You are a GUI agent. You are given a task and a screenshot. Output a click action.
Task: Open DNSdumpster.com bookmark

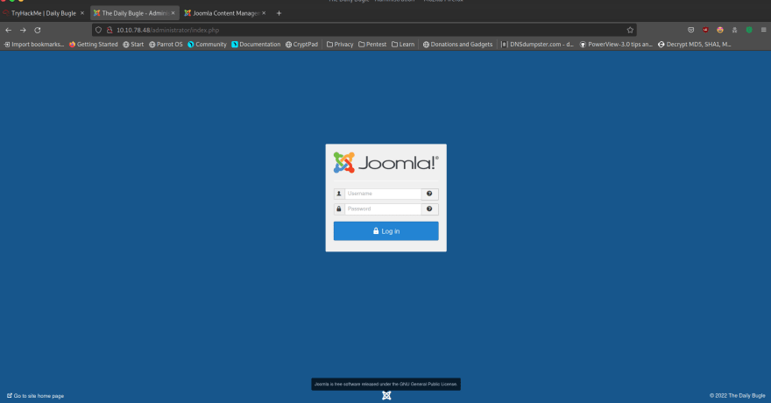point(537,44)
